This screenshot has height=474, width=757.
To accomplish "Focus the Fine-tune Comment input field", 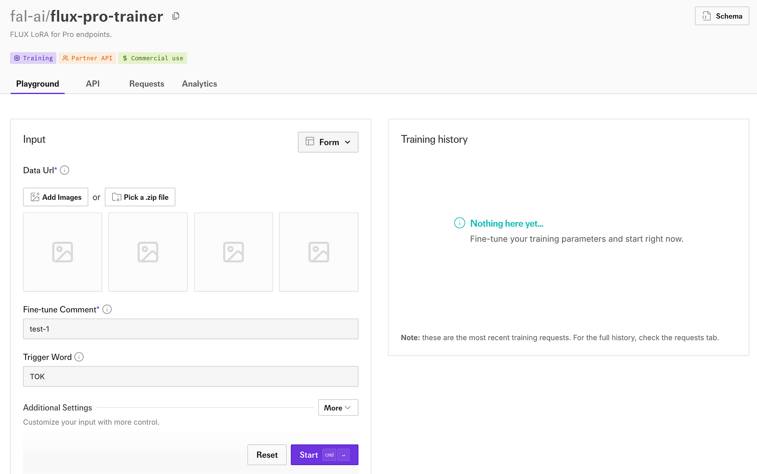I will tap(191, 329).
